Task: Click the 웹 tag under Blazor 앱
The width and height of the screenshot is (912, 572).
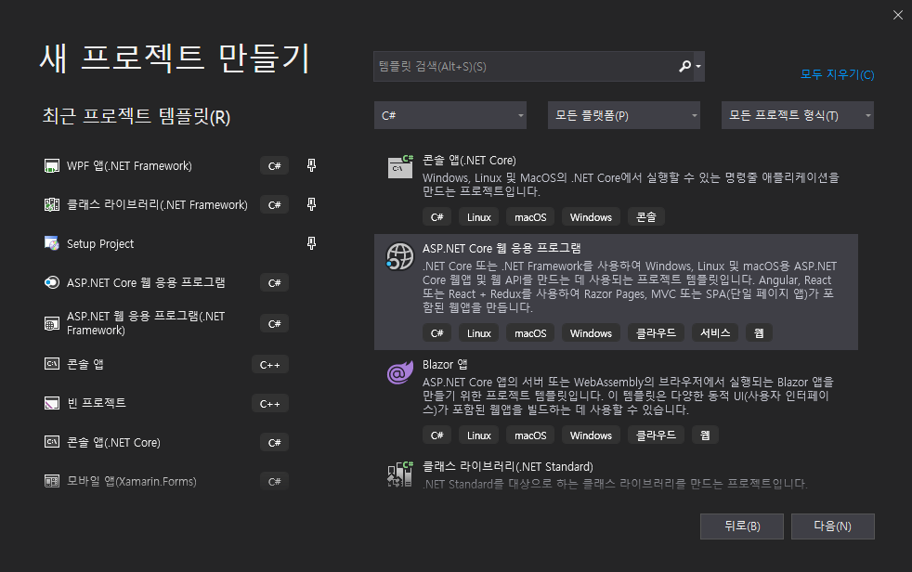Action: point(705,435)
